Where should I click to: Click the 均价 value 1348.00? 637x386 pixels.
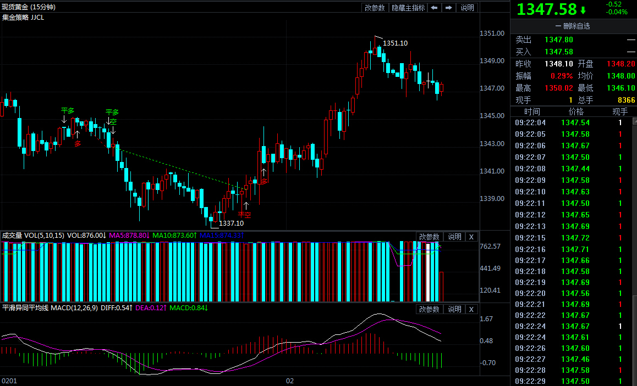point(620,76)
